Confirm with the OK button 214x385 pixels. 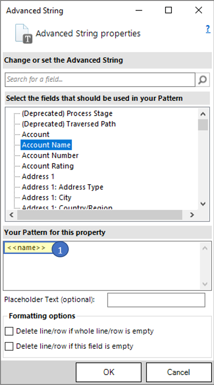tap(108, 372)
